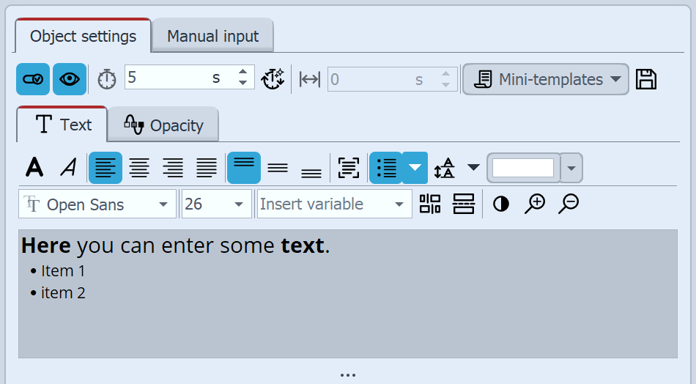Open the Mini-templates button menu
Viewport: 696px width, 384px height.
[546, 79]
